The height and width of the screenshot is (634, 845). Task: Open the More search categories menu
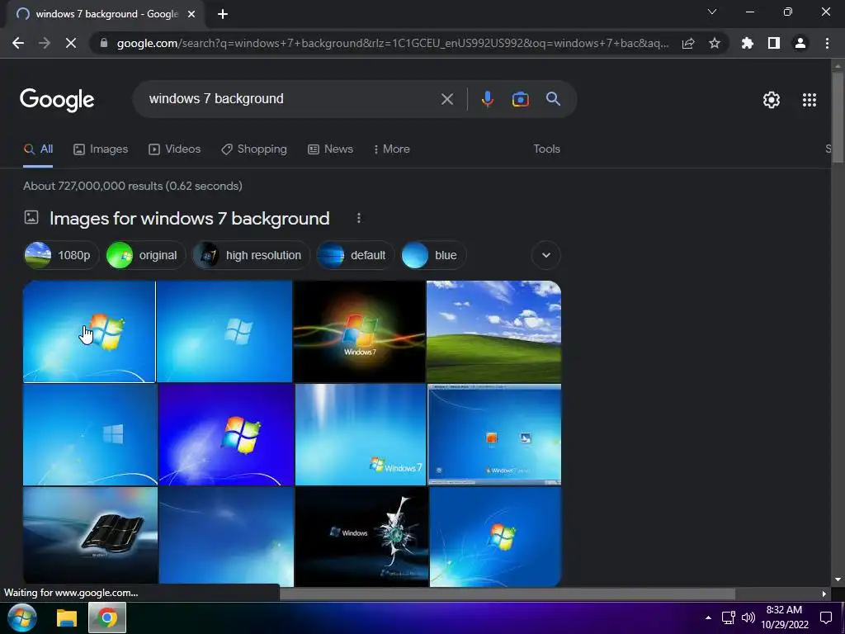(x=392, y=149)
